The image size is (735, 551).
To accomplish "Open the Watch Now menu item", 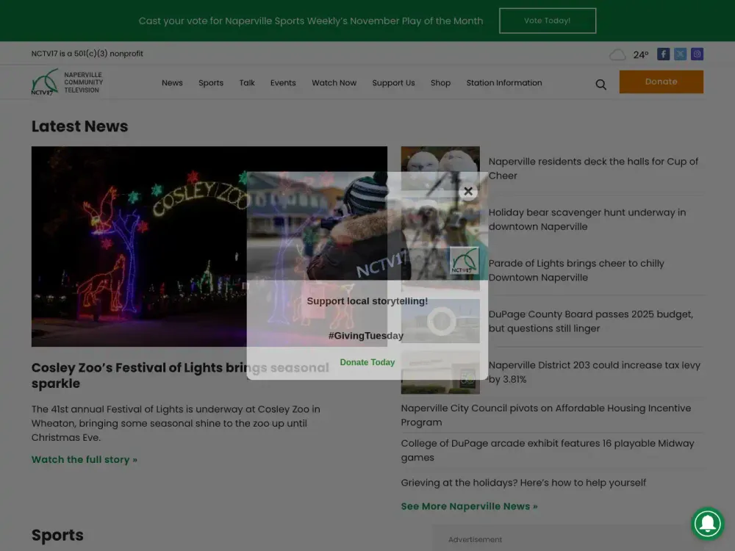I will (334, 83).
